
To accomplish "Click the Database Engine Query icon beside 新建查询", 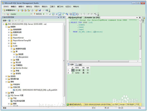I will 18,10.
